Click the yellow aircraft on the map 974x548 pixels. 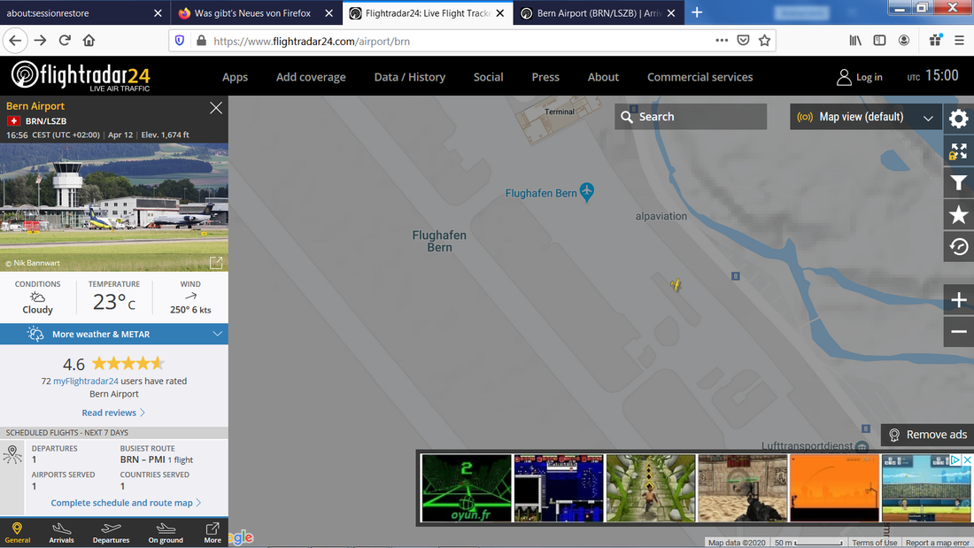click(x=676, y=285)
